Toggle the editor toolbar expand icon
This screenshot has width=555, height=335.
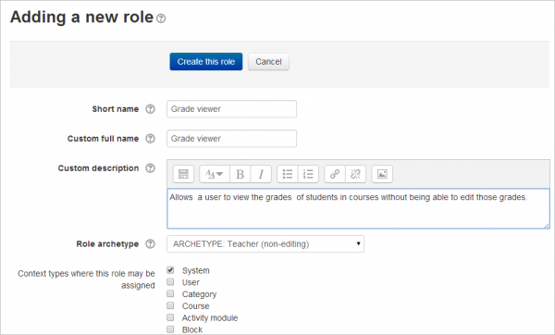point(183,174)
